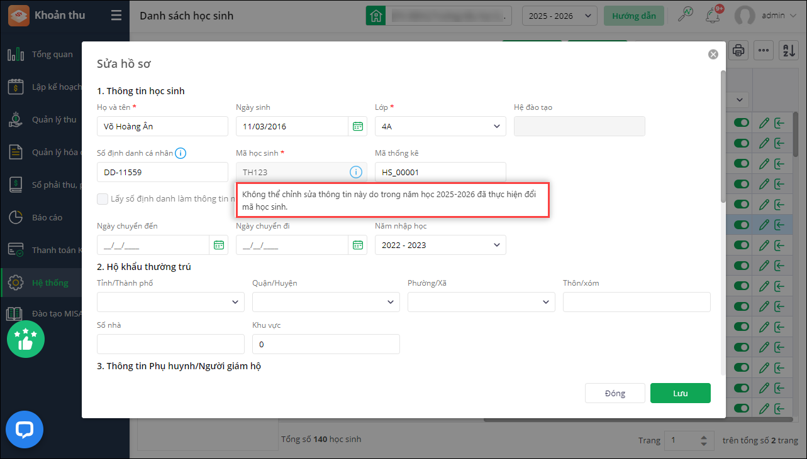This screenshot has width=807, height=459.
Task: Open Năm nhập học dropdown
Action: tap(440, 245)
